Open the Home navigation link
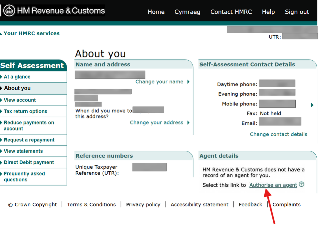This screenshot has width=333, height=229. [x=156, y=12]
